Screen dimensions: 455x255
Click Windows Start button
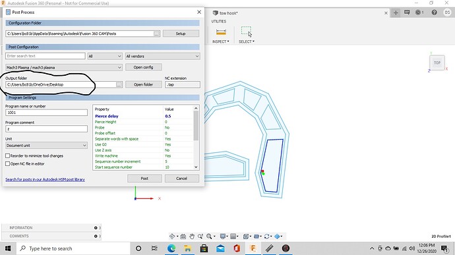(x=8, y=248)
